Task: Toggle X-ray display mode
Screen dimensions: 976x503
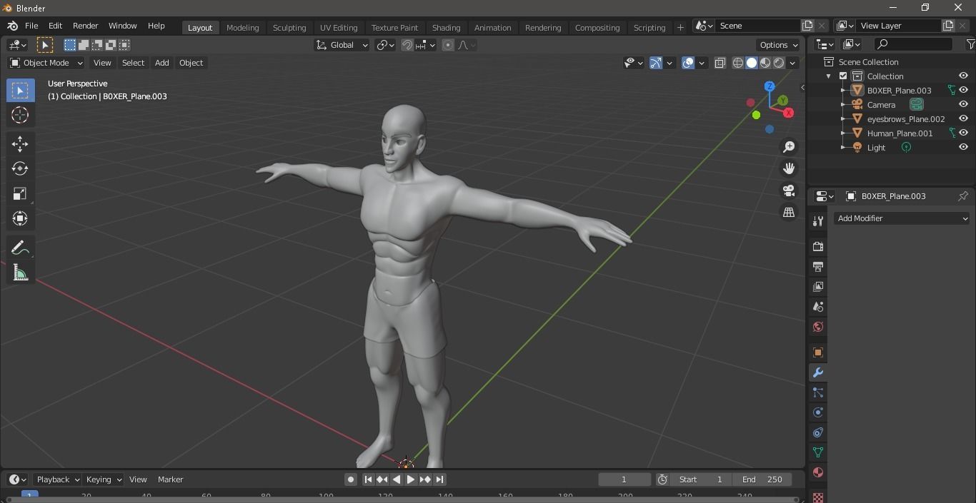Action: [719, 63]
